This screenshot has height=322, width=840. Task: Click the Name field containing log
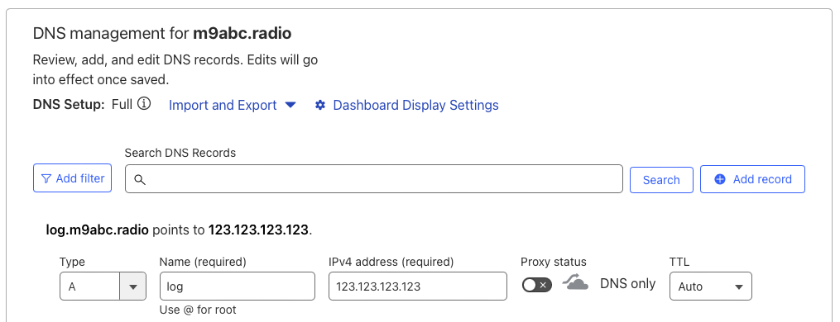pos(238,286)
